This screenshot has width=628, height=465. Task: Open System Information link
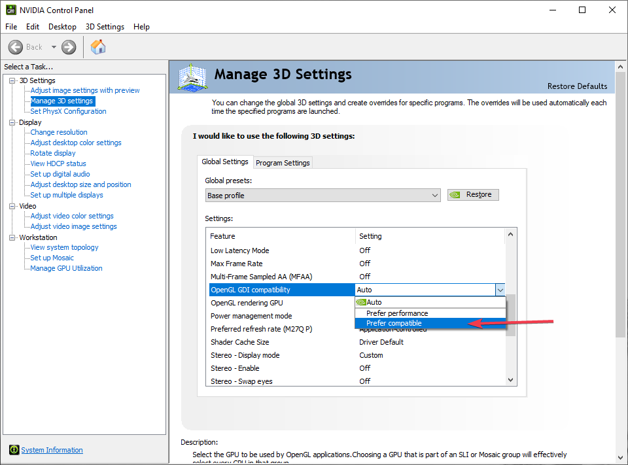click(52, 450)
